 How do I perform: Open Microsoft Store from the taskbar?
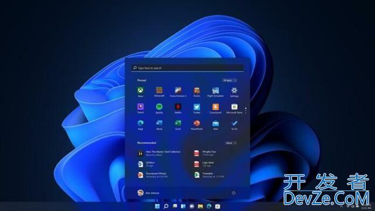pos(217,206)
